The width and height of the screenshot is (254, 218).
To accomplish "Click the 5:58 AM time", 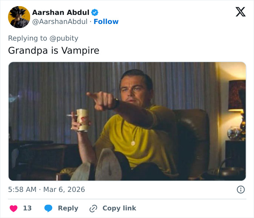I will coord(22,189).
